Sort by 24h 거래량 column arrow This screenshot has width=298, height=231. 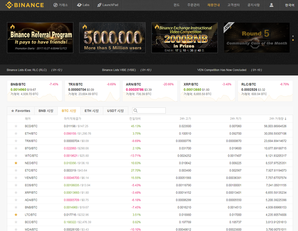coord(285,119)
